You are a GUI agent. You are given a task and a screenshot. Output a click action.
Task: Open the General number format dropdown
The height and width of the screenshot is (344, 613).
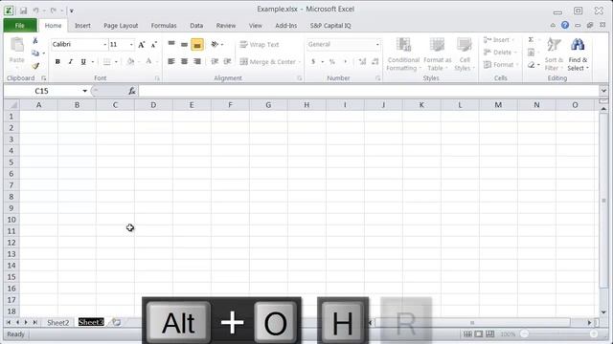pyautogui.click(x=377, y=45)
